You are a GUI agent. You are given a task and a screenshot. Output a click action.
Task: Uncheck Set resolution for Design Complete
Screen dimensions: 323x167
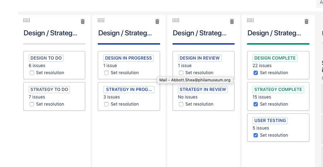tap(256, 73)
